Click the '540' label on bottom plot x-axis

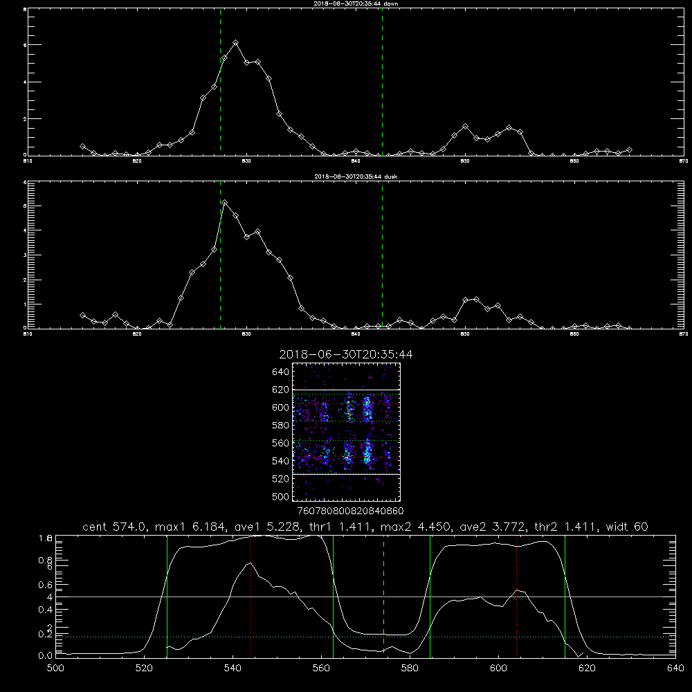pyautogui.click(x=233, y=668)
